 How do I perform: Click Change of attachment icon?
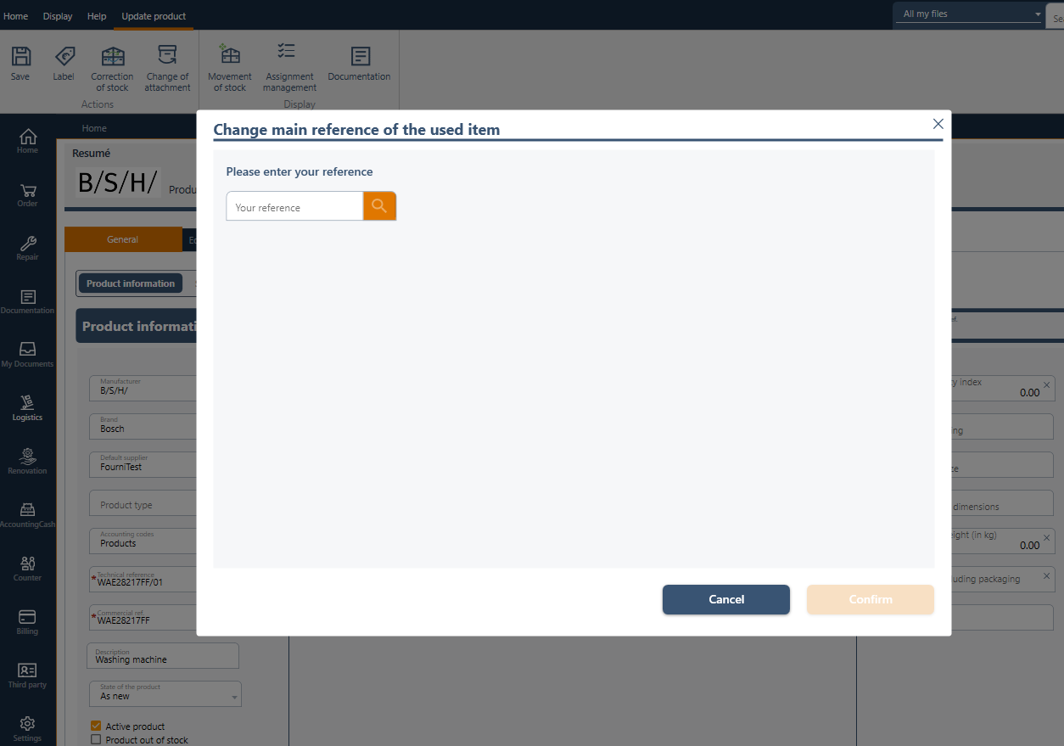click(x=167, y=57)
